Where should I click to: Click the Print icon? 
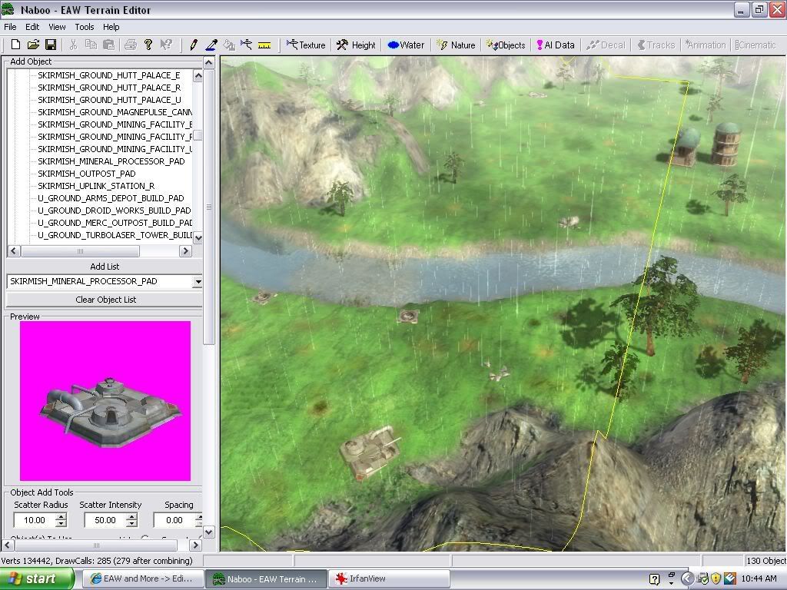pyautogui.click(x=131, y=45)
